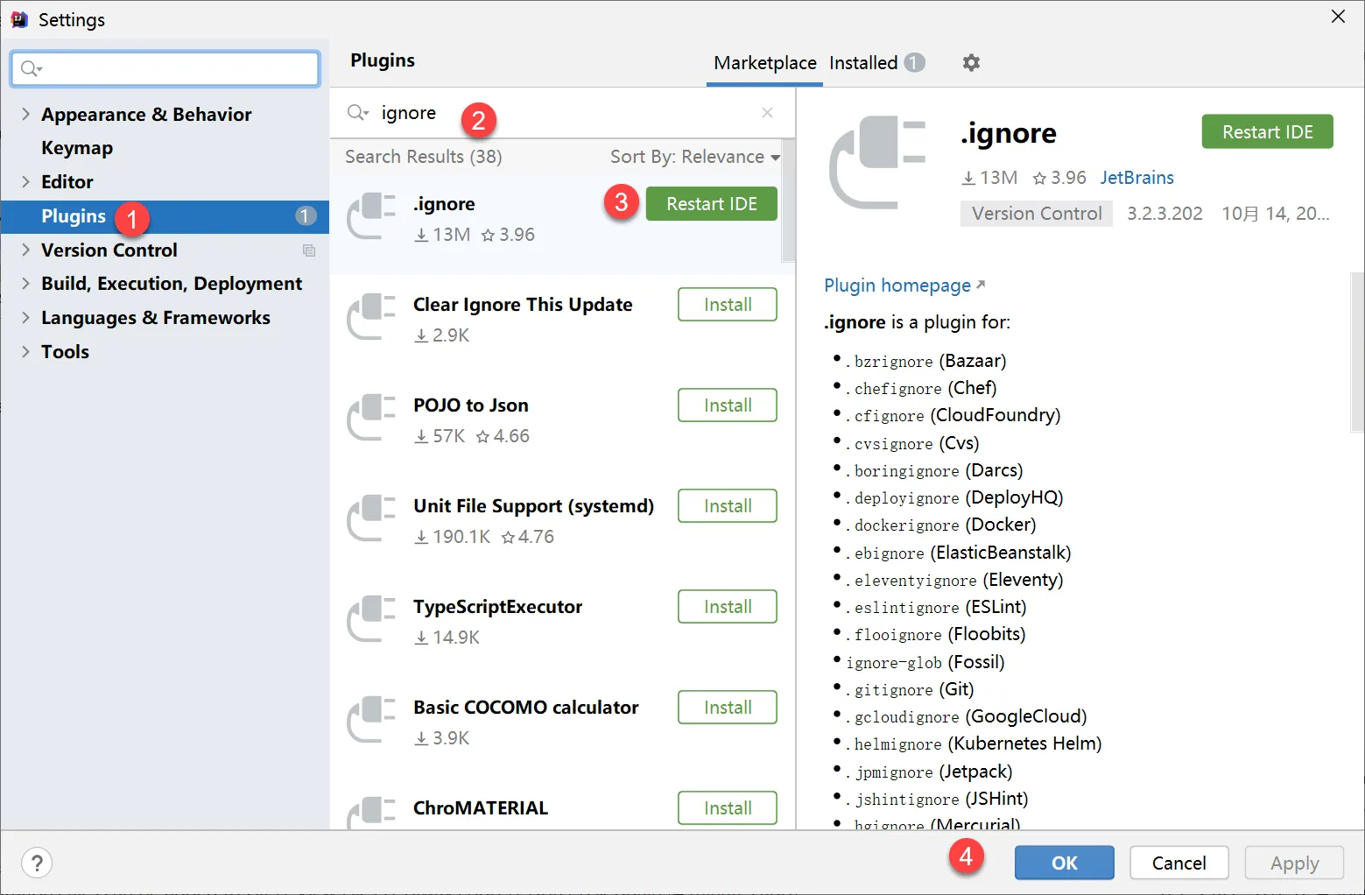Click into the settings search field
This screenshot has height=895, width=1365.
165,68
